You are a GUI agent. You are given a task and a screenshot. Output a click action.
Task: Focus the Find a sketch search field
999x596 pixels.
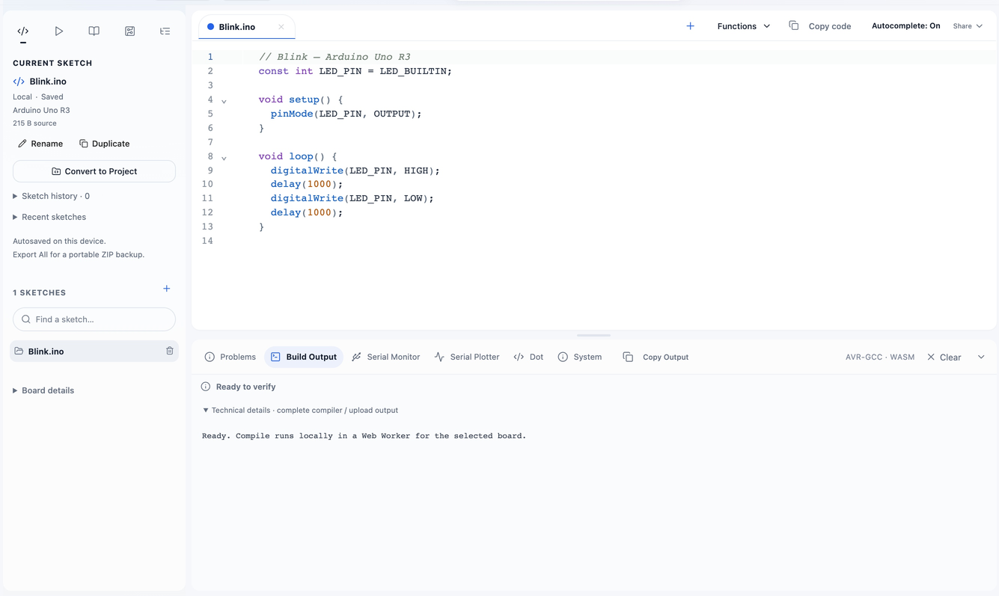coord(94,319)
